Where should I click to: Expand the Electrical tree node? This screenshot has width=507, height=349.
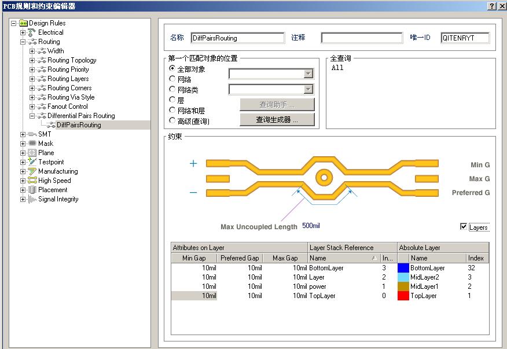23,32
